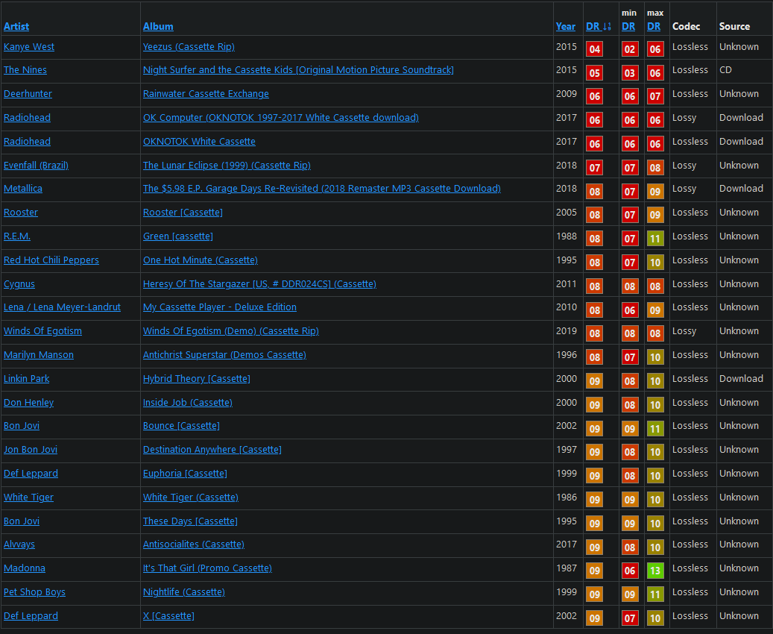Open Rooster [Cassette] album link
This screenshot has height=634, width=773.
[x=183, y=212]
